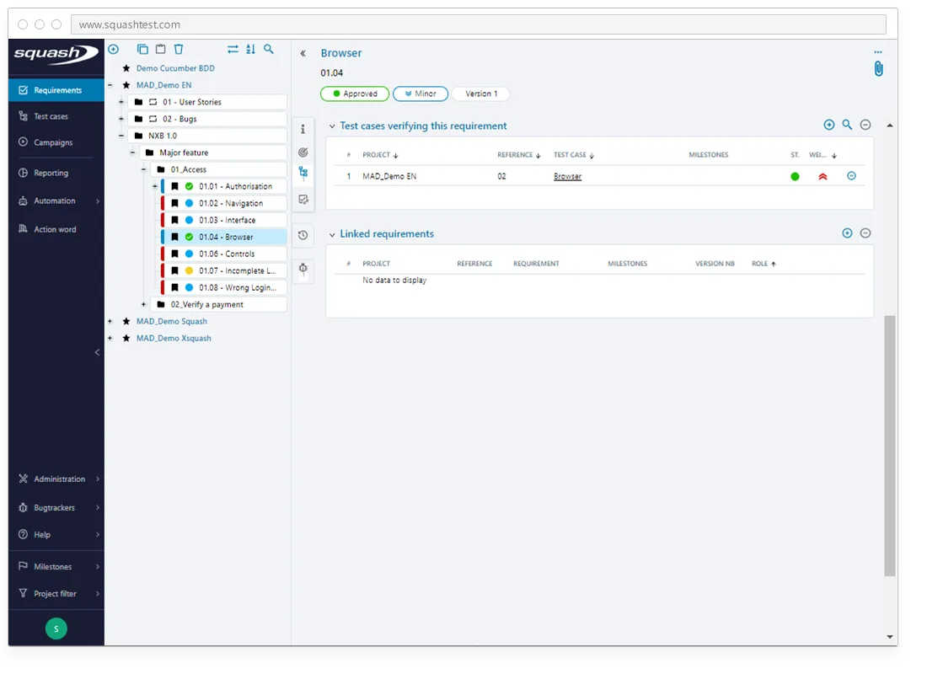Image resolution: width=927 pixels, height=674 pixels.
Task: Open the attachments paperclip icon
Action: pyautogui.click(x=878, y=68)
